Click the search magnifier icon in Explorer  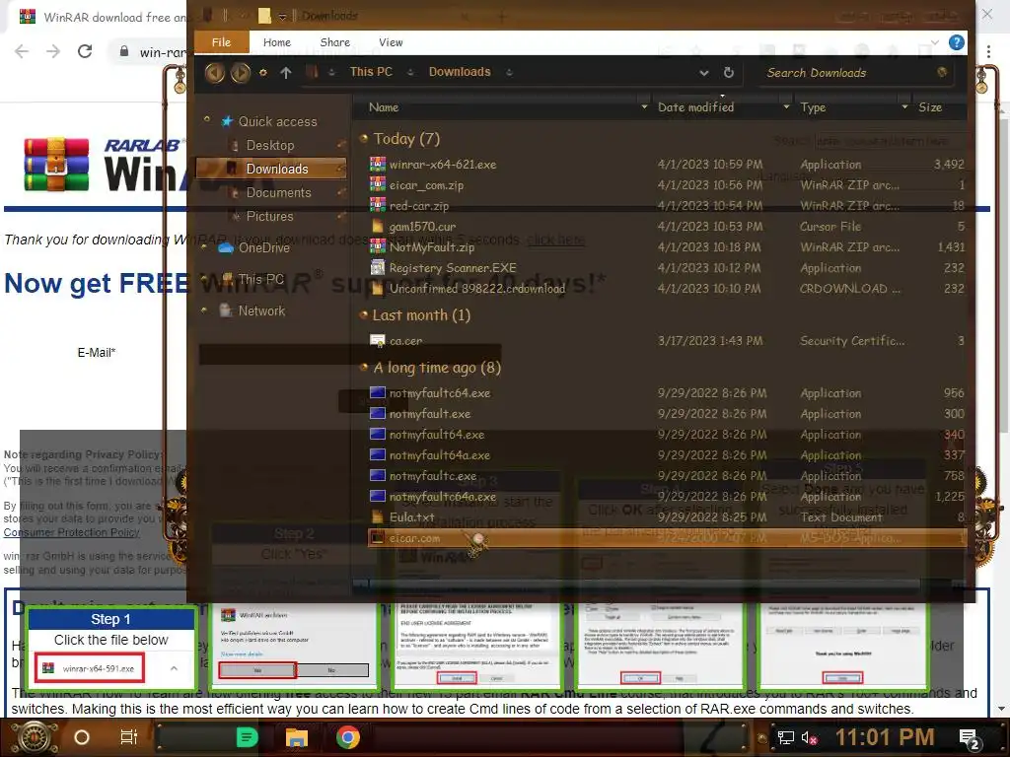tap(942, 72)
